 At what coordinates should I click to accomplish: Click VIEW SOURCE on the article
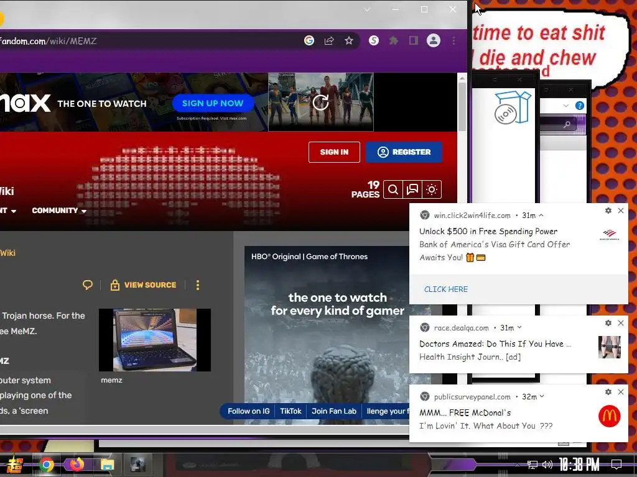(144, 284)
